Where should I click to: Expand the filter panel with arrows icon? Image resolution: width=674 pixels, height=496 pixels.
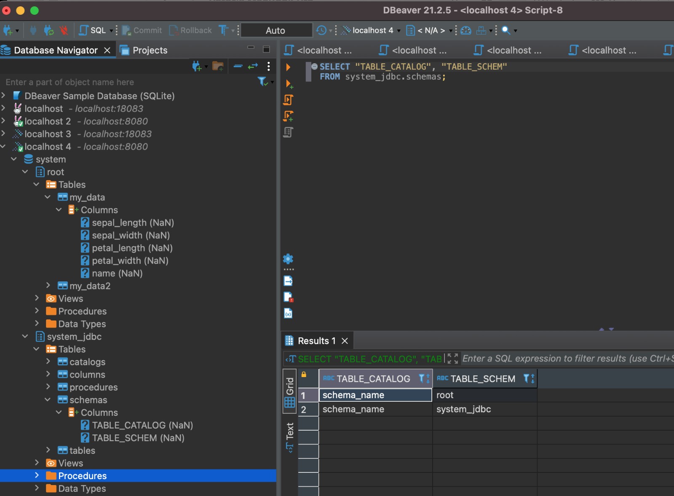coord(453,359)
